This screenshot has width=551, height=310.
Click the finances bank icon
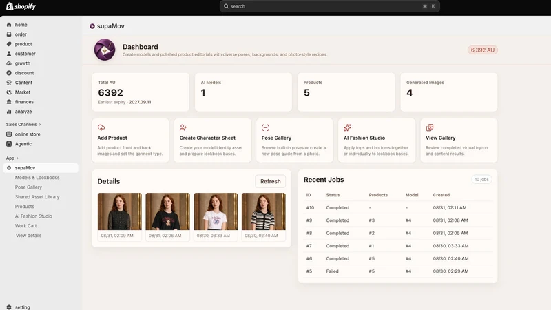(x=9, y=102)
